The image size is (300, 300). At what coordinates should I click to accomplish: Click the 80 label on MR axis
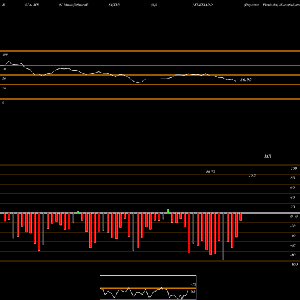pyautogui.click(x=293, y=178)
